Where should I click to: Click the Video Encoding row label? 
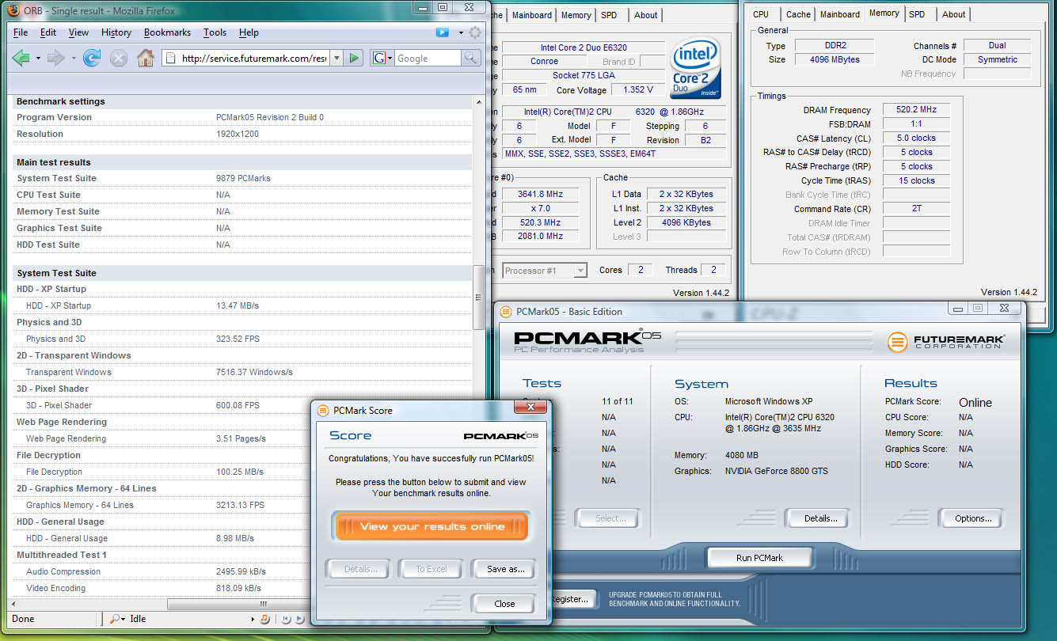click(x=55, y=588)
